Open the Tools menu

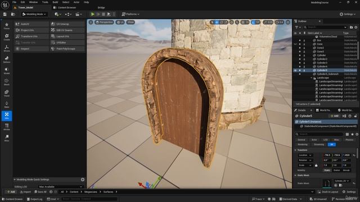click(45, 2)
